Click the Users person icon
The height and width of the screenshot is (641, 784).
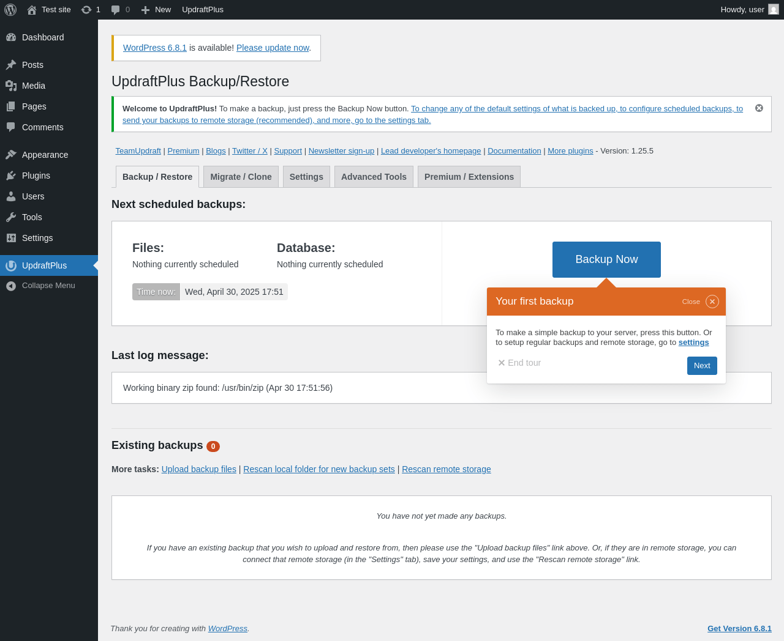click(11, 196)
